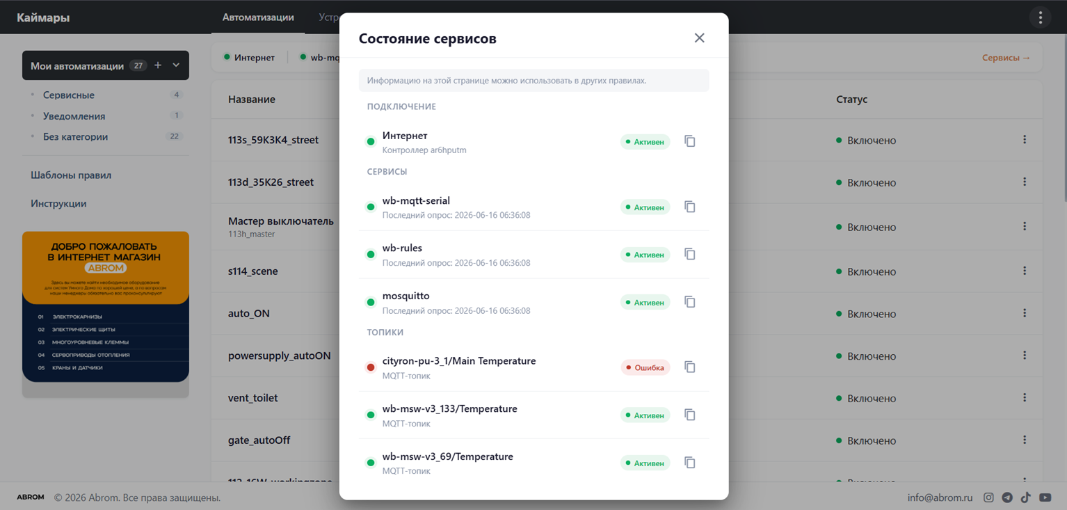
Task: Open Инструкции page
Action: (x=58, y=204)
